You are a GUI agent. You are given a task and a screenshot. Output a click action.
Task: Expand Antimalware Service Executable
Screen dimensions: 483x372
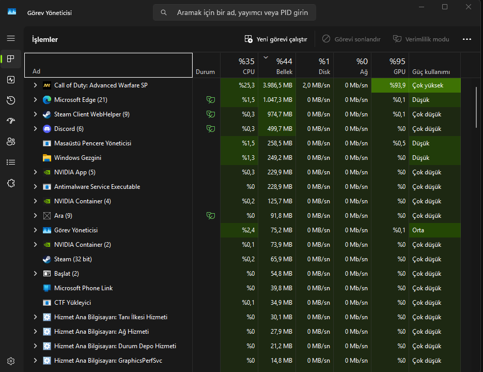pyautogui.click(x=35, y=187)
